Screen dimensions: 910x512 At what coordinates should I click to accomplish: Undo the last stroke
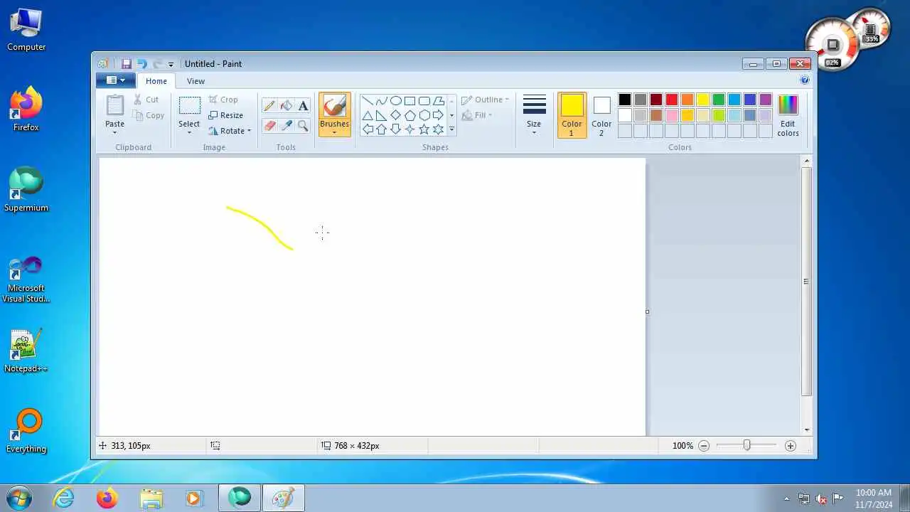pos(141,63)
